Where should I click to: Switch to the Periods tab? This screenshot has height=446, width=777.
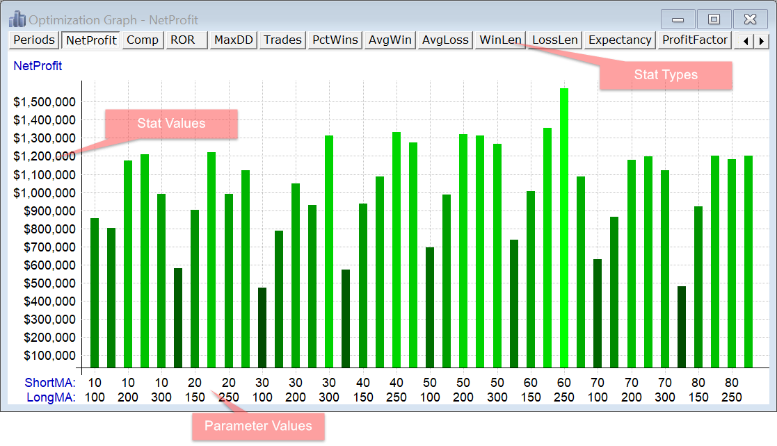[x=33, y=40]
